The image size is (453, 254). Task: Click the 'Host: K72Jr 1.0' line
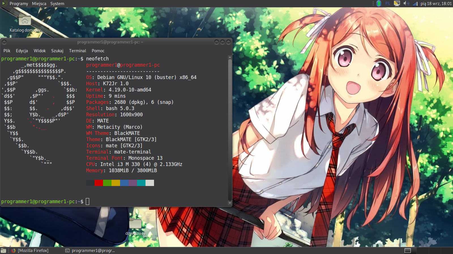(x=107, y=84)
